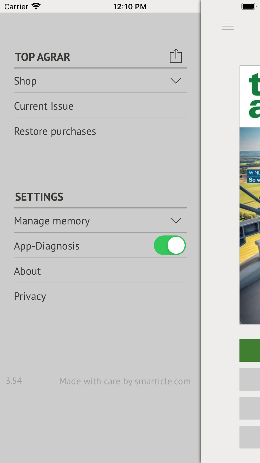Open the hamburger menu icon
This screenshot has height=463, width=260.
click(228, 26)
